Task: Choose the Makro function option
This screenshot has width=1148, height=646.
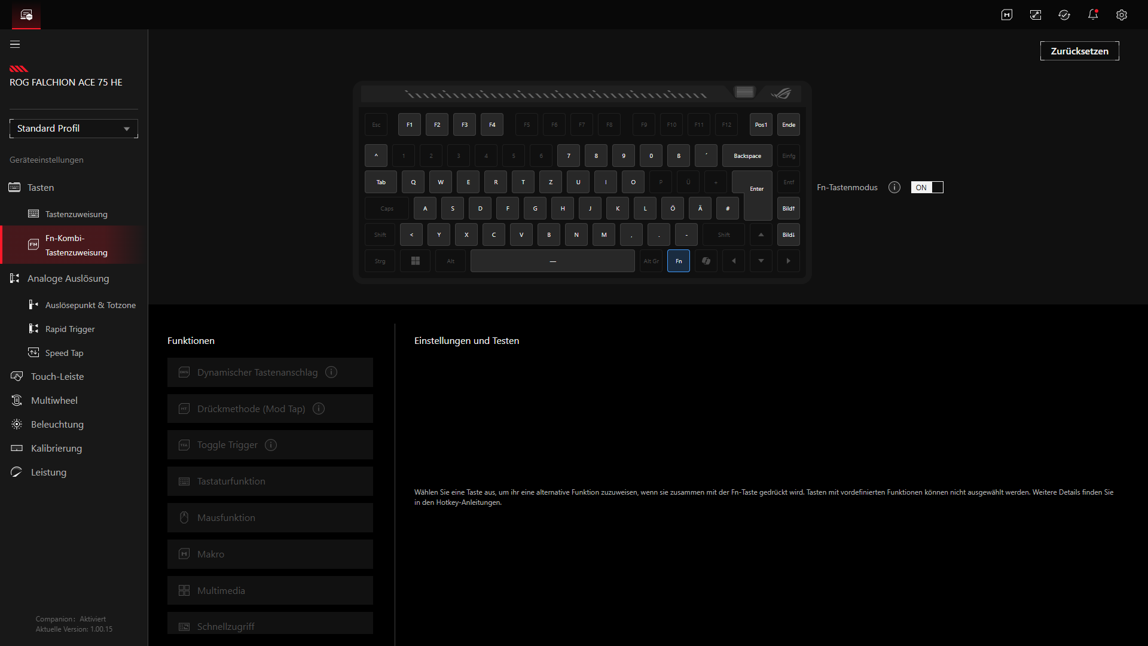Action: click(270, 554)
